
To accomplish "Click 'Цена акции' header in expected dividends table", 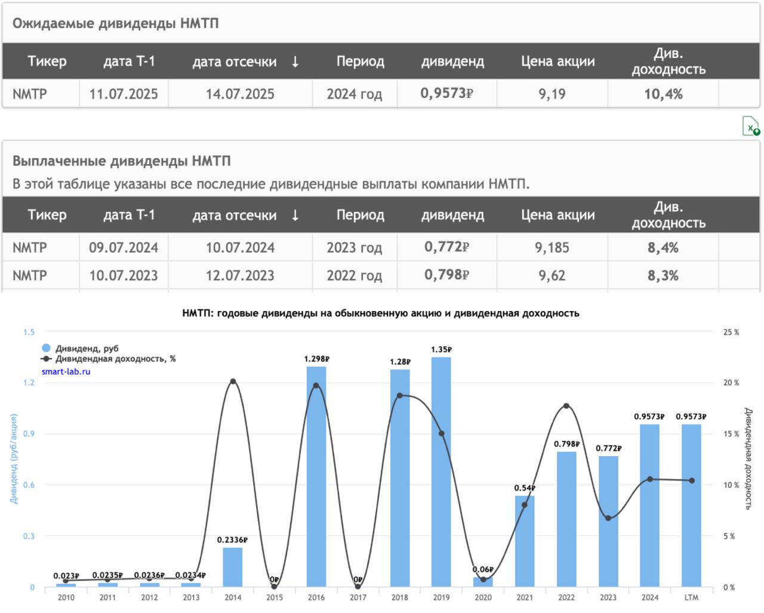I will [557, 61].
